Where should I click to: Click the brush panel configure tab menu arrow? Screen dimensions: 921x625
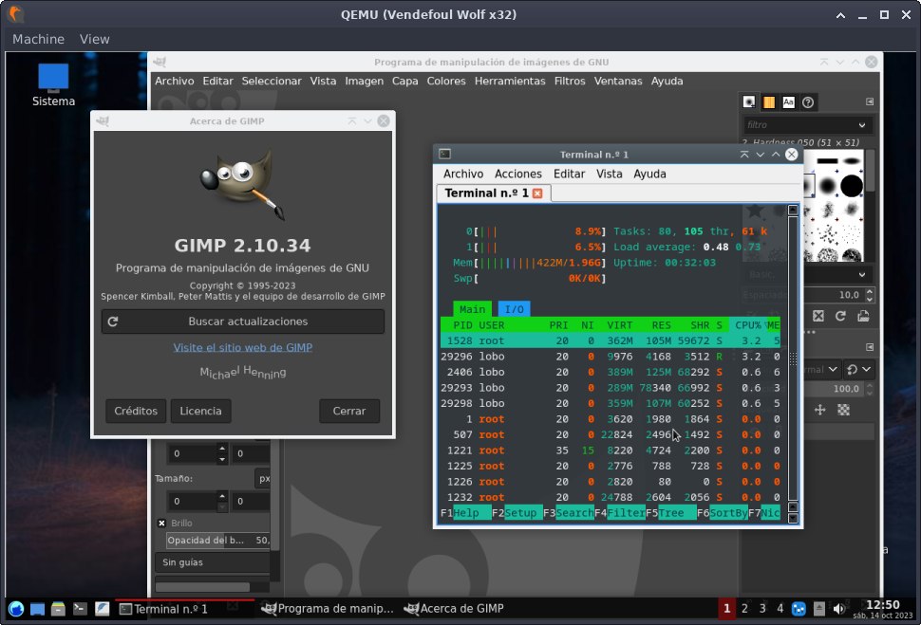click(870, 101)
